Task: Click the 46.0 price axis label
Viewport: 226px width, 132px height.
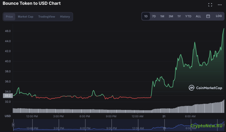Action: [8, 31]
